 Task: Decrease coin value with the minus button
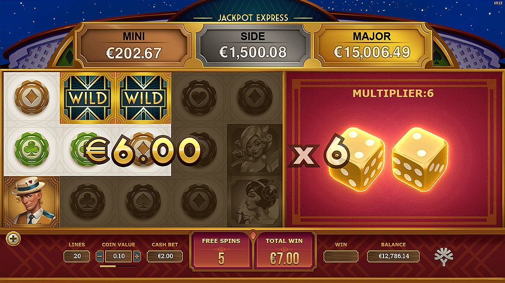[x=100, y=257]
